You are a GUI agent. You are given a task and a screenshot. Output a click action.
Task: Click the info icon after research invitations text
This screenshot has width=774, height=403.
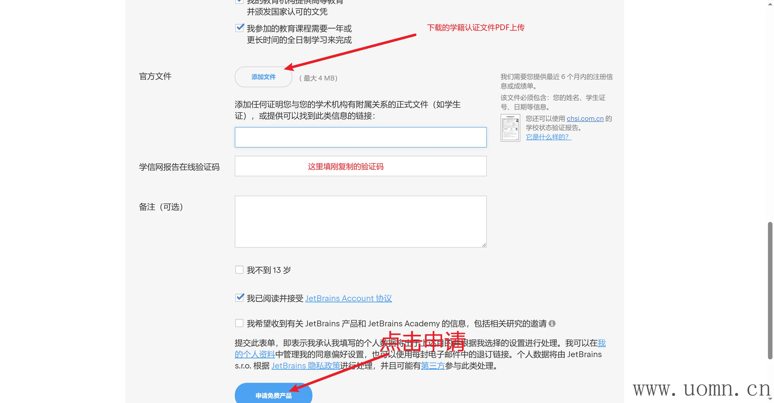point(552,323)
